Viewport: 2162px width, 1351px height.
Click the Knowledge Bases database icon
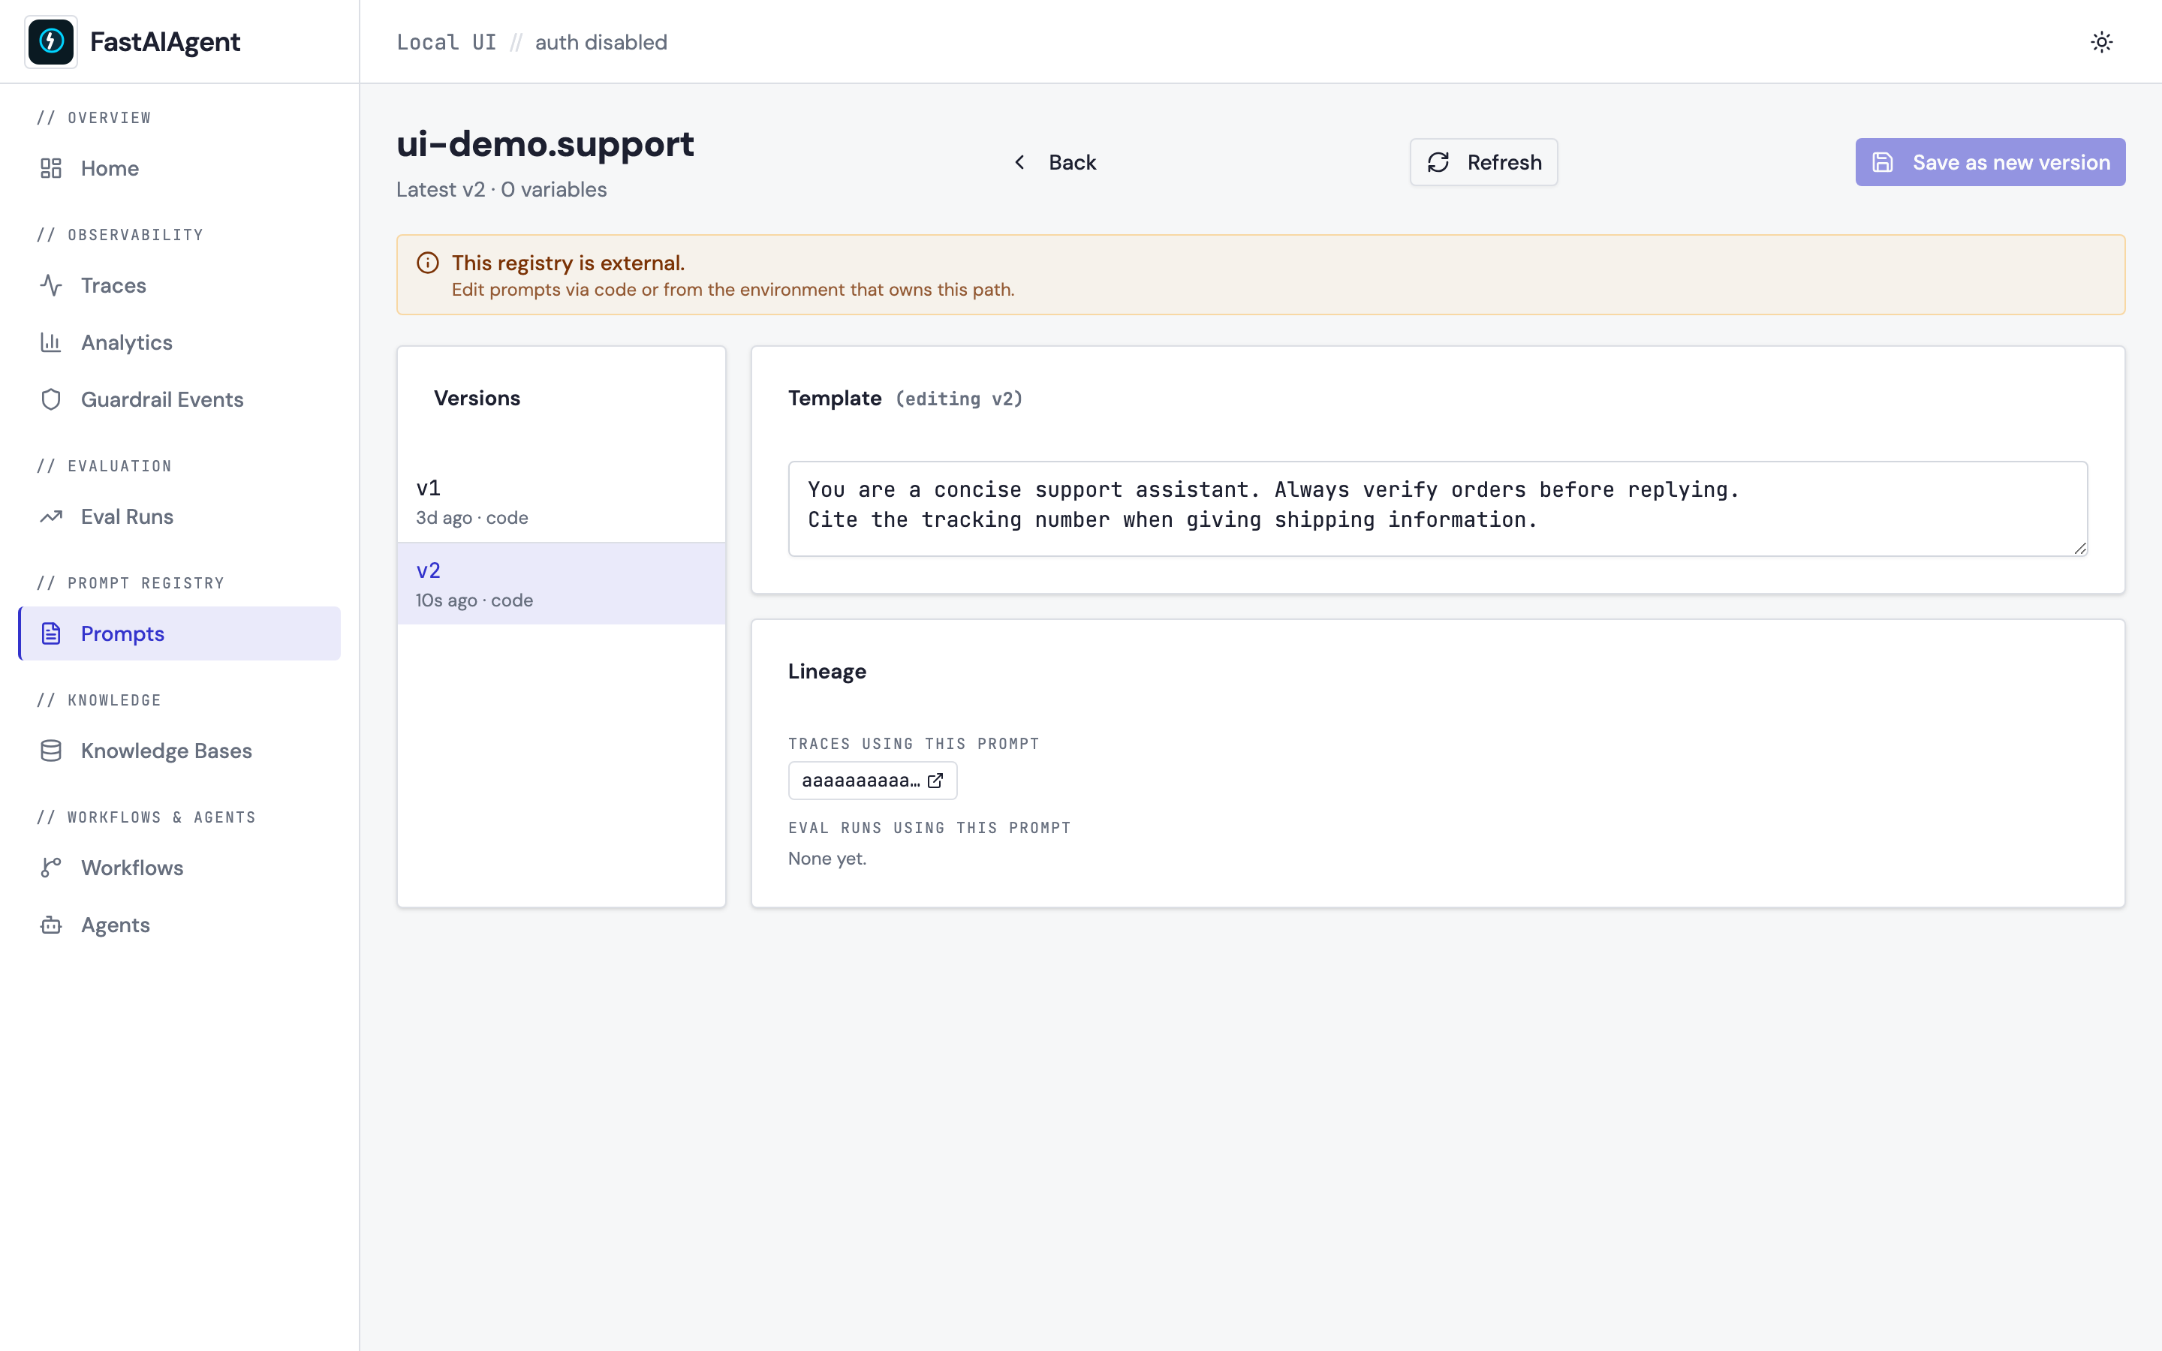click(x=51, y=751)
